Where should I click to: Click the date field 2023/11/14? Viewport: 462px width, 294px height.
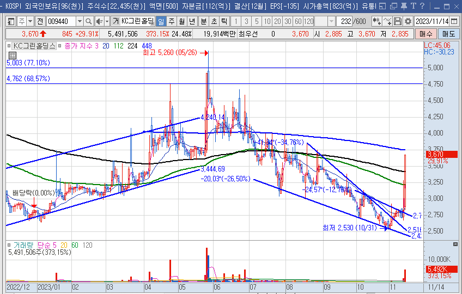pos(432,21)
